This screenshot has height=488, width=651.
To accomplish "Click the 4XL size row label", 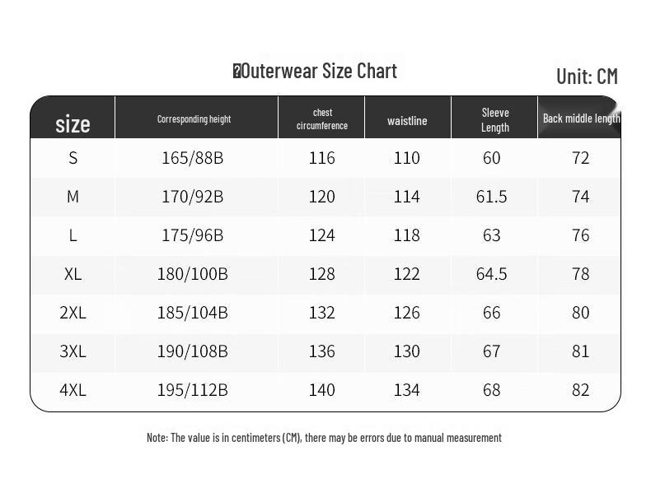I will (73, 390).
